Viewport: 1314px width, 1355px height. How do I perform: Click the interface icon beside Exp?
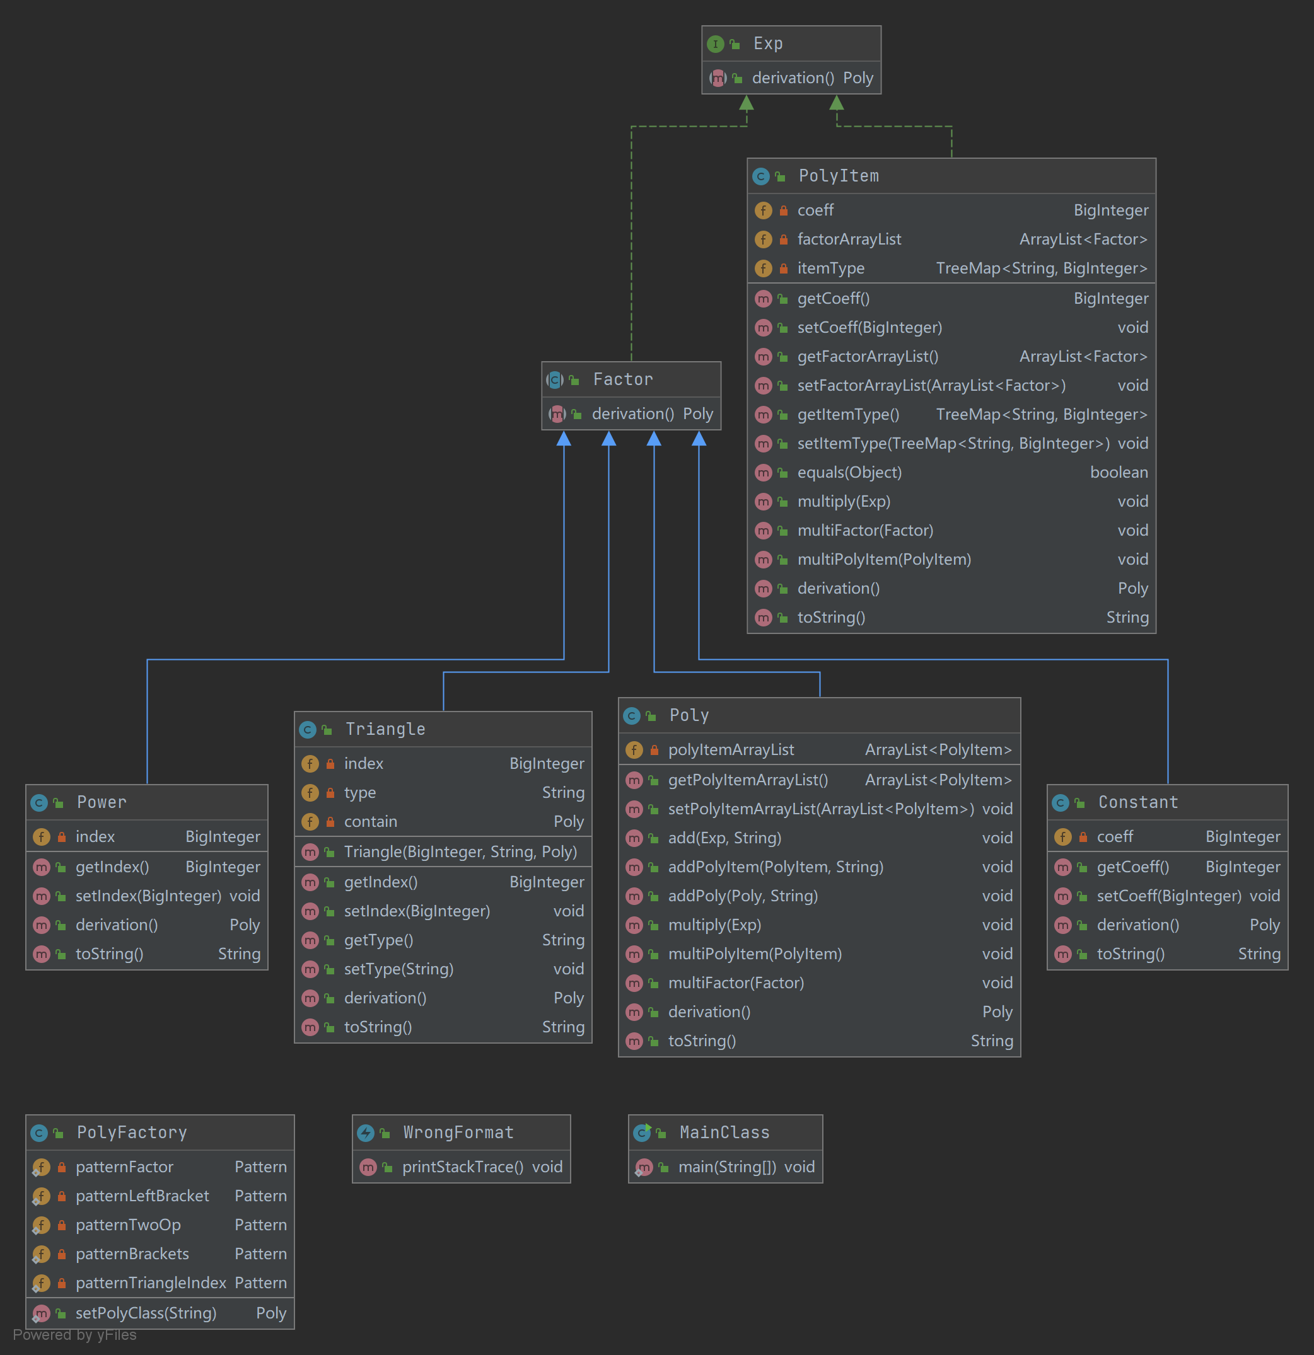pos(715,44)
